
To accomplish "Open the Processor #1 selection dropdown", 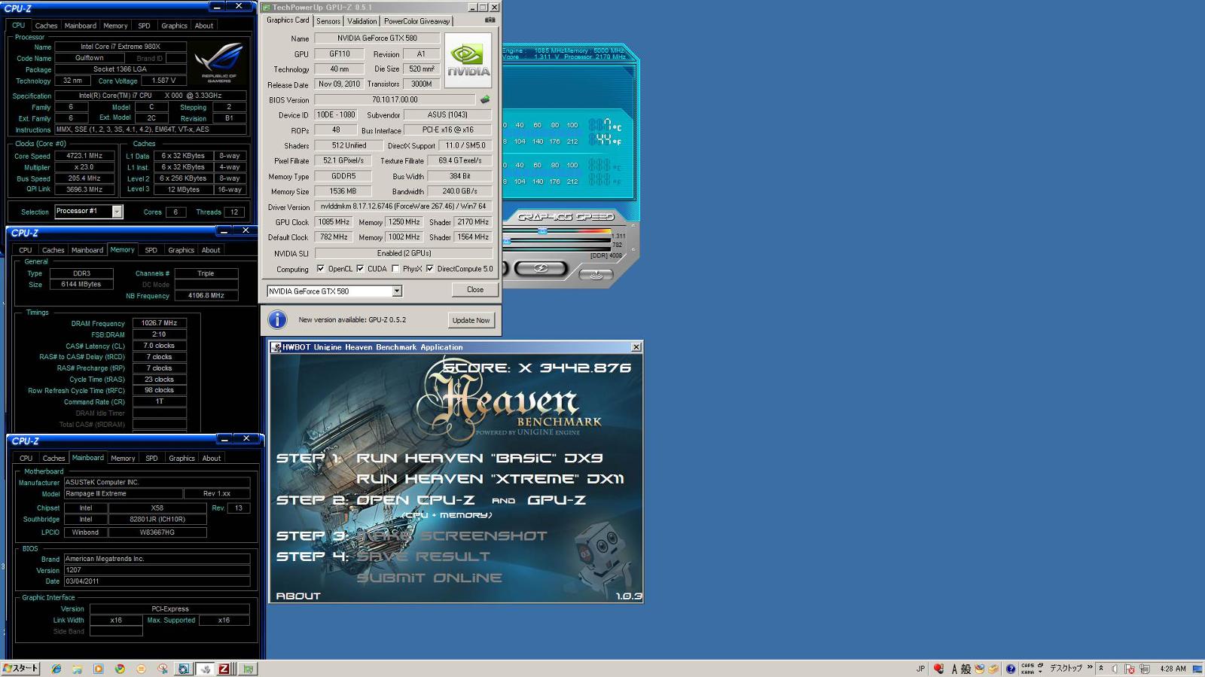I will (x=117, y=212).
